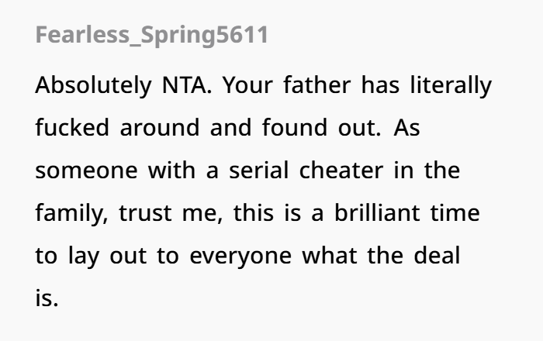The height and width of the screenshot is (341, 543).
Task: Click the word "cheater" in the comment
Action: (341, 170)
